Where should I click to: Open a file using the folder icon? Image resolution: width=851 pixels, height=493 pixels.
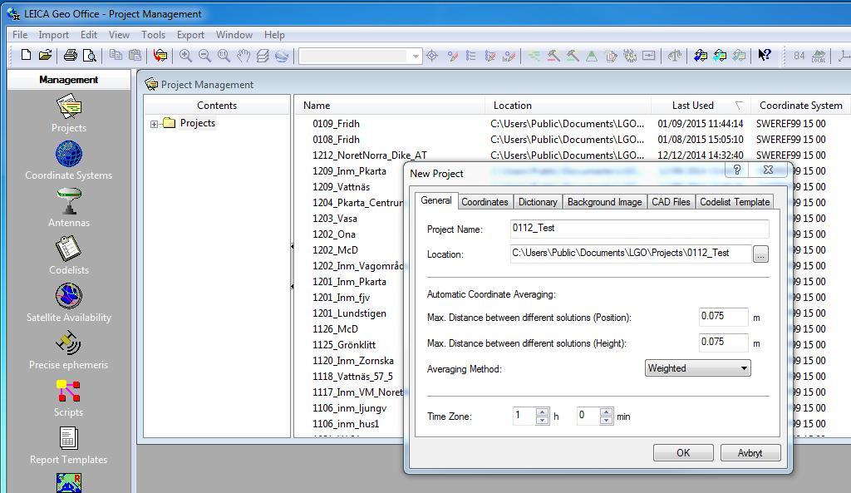[x=45, y=55]
